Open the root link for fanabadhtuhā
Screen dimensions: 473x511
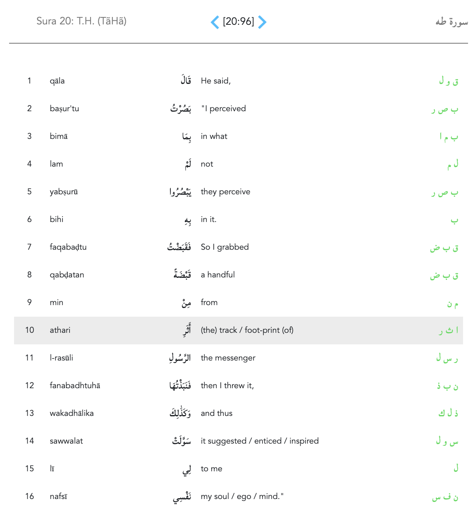tap(447, 386)
